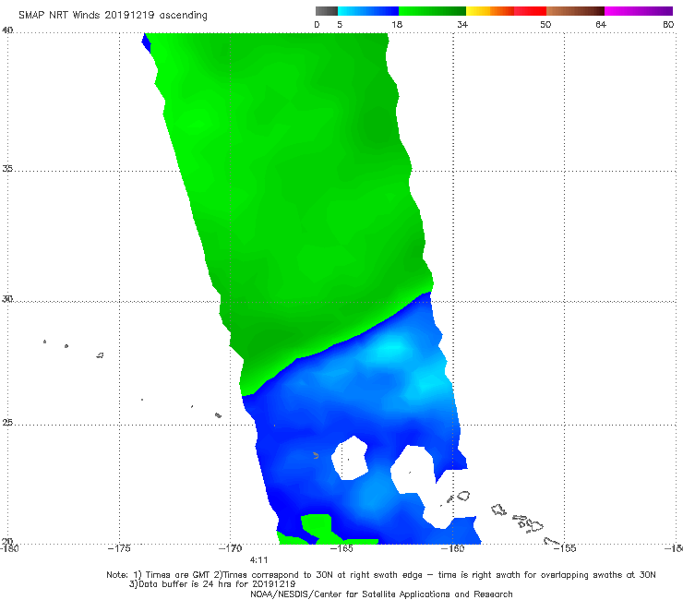The width and height of the screenshot is (683, 600).
Task: Click the longitude label -160
Action: click(453, 548)
